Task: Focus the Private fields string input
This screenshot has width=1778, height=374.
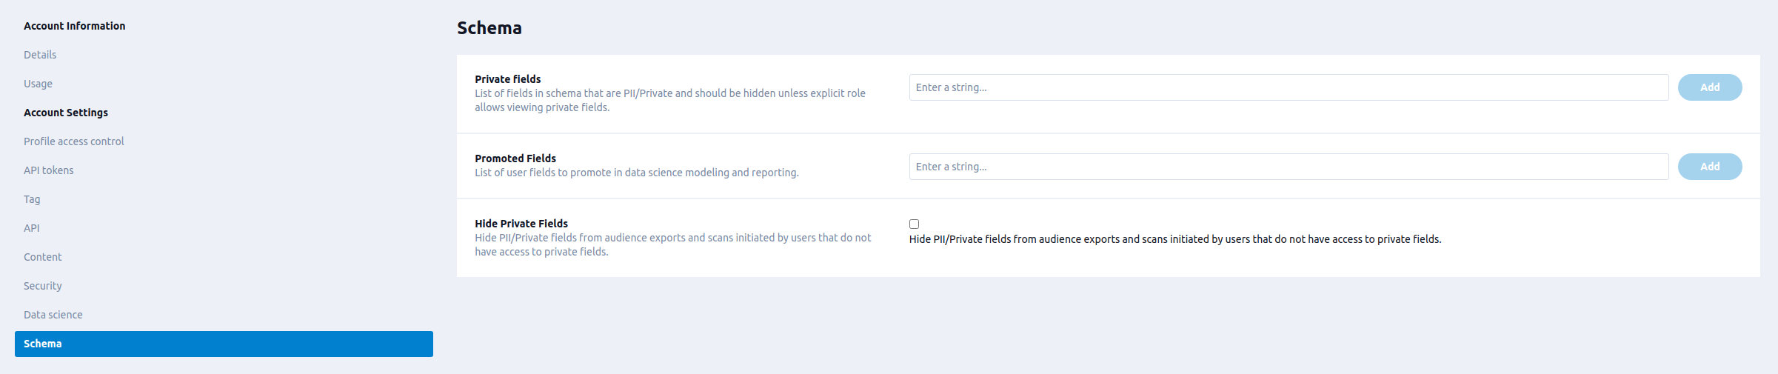Action: coord(1289,87)
